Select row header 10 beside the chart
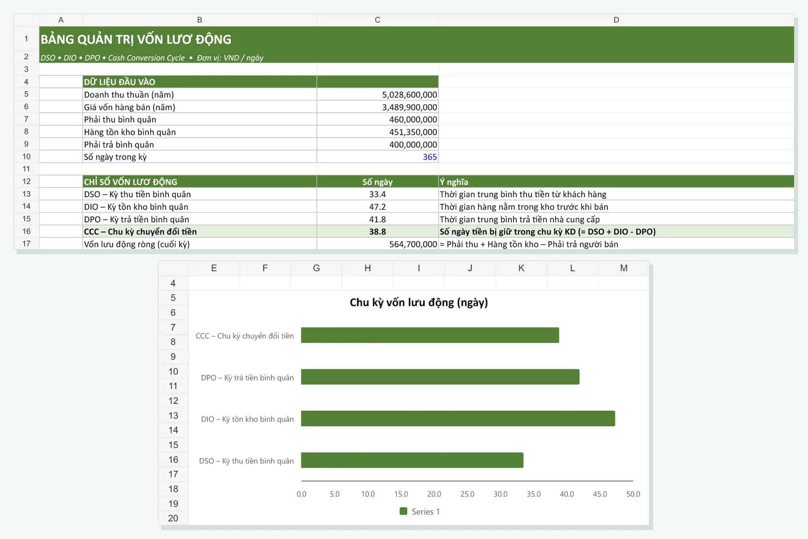The width and height of the screenshot is (808, 539). (x=173, y=371)
